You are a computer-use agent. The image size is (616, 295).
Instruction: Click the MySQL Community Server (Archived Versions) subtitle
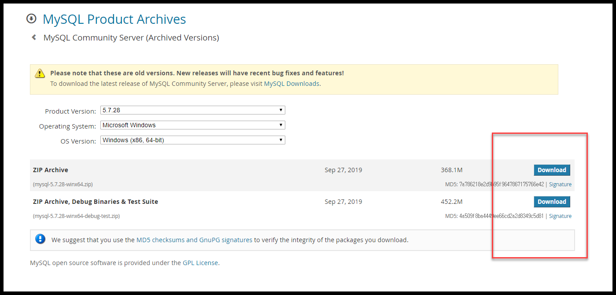pos(131,37)
